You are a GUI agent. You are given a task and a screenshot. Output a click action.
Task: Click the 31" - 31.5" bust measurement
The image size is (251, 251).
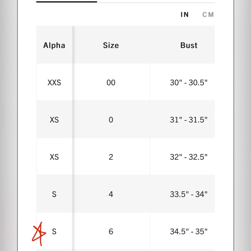pos(189,120)
